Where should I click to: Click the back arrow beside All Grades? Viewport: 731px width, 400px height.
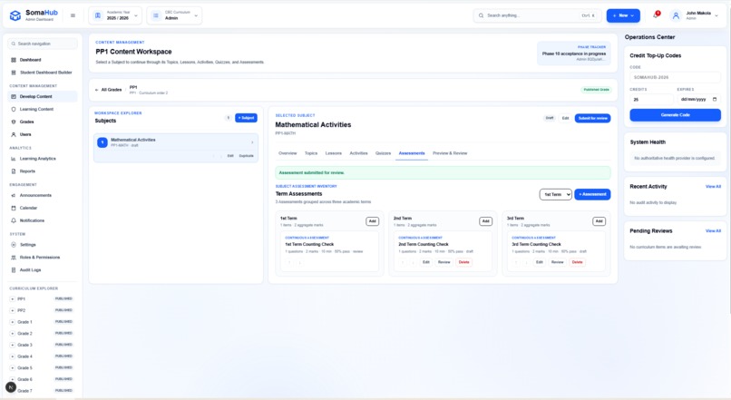coord(96,90)
